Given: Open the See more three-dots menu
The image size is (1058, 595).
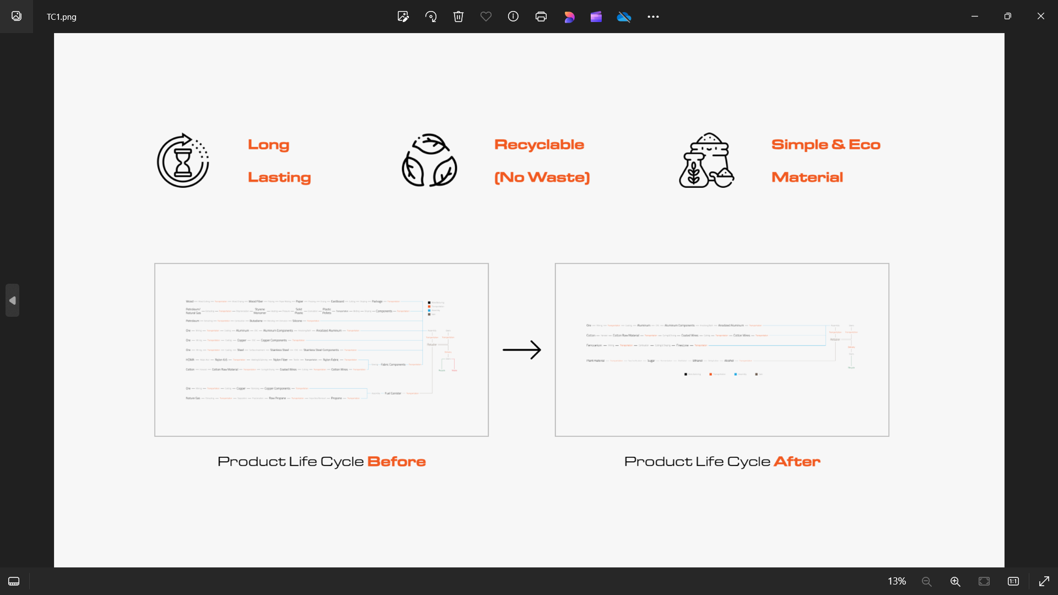Looking at the screenshot, I should (x=653, y=17).
